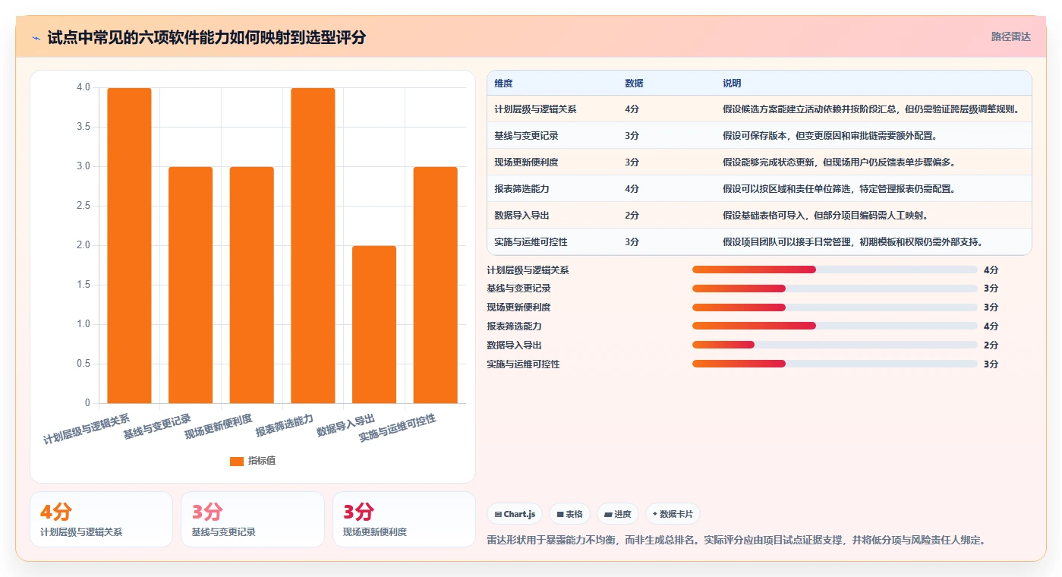Click the 报表筛选能力 progress bar
The image size is (1062, 577).
click(835, 326)
